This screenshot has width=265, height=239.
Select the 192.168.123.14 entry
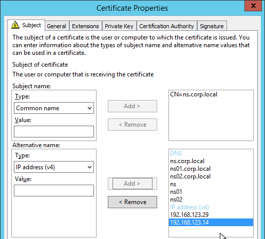tap(211, 223)
